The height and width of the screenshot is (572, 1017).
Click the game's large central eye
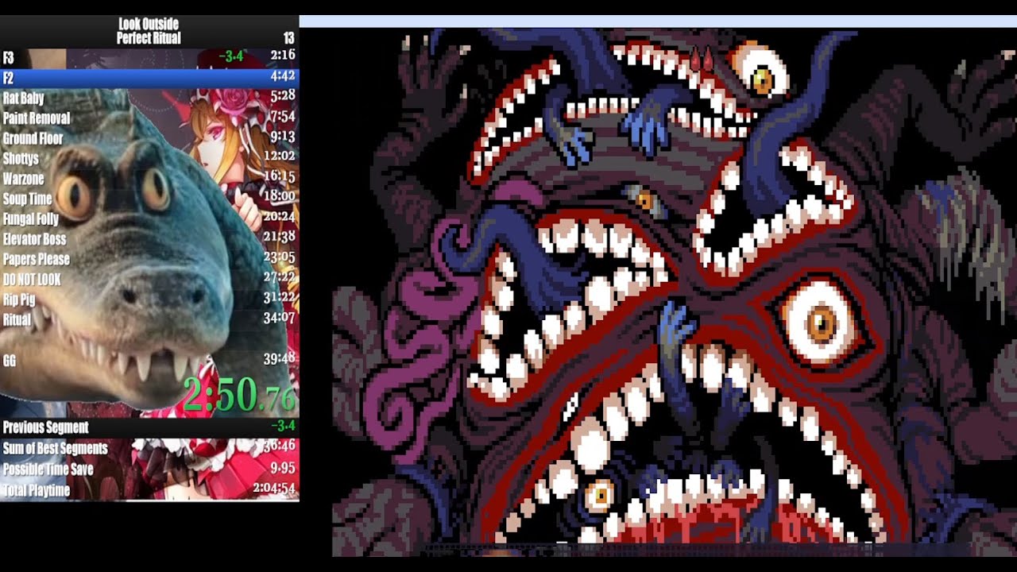(x=820, y=322)
